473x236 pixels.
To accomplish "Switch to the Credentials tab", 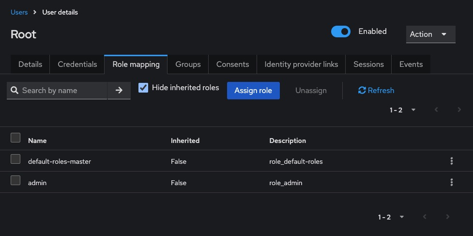I will click(x=77, y=64).
